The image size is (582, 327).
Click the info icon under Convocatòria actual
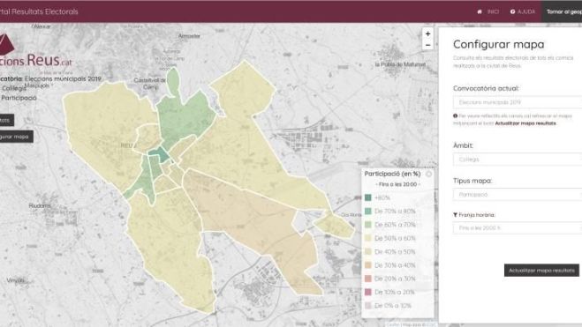[455, 116]
